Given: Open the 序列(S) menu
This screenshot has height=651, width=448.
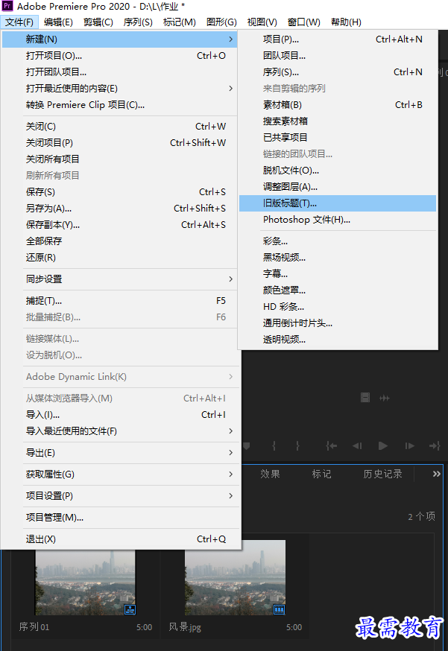Looking at the screenshot, I should pyautogui.click(x=138, y=22).
